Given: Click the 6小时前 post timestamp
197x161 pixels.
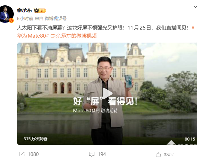Looking at the screenshot, I should click(x=25, y=18).
